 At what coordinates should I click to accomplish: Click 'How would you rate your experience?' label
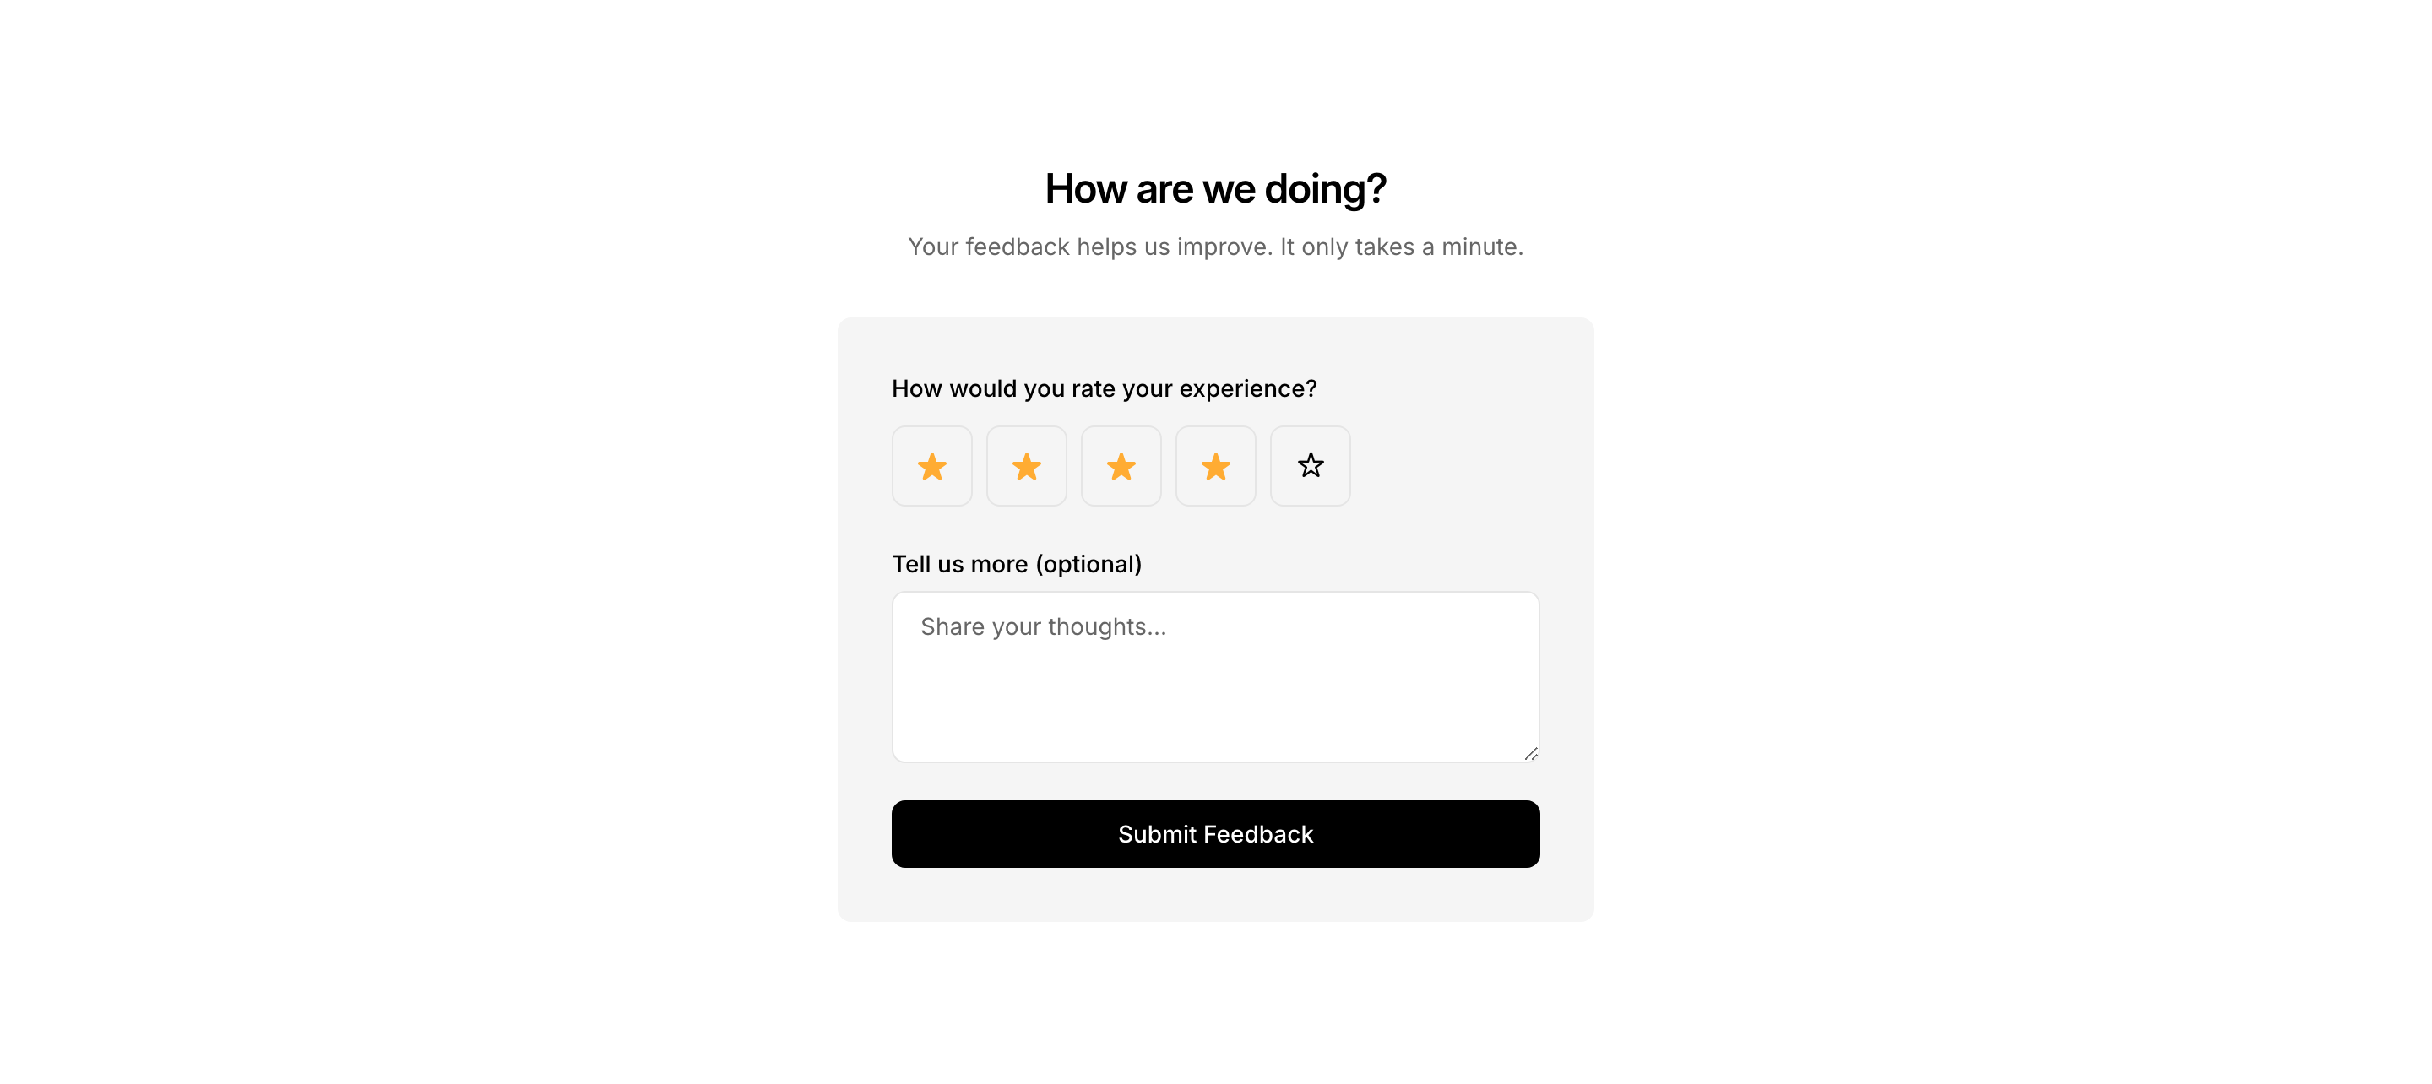1104,388
